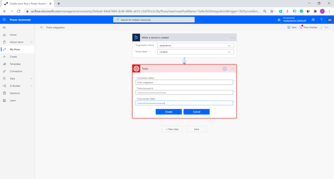Expand Action items in the sidebar
334x179 pixels.
click(x=31, y=42)
